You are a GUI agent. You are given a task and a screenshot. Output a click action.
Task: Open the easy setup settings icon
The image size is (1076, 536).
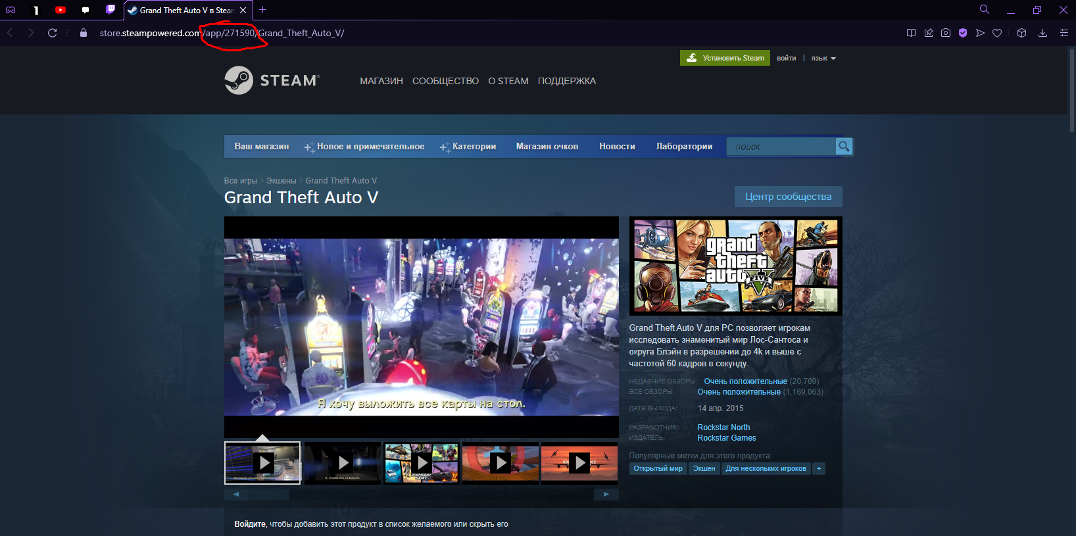[1064, 33]
